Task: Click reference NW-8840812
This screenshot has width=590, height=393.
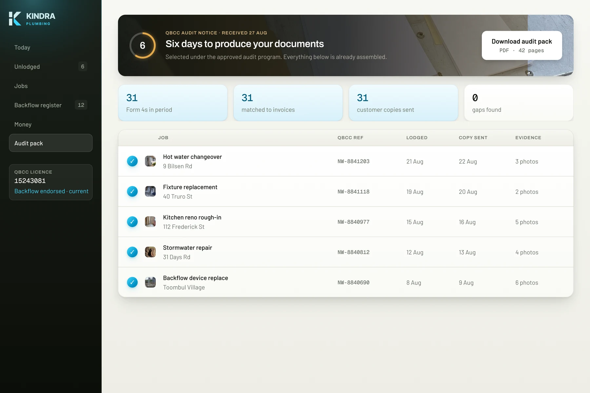Action: point(354,252)
